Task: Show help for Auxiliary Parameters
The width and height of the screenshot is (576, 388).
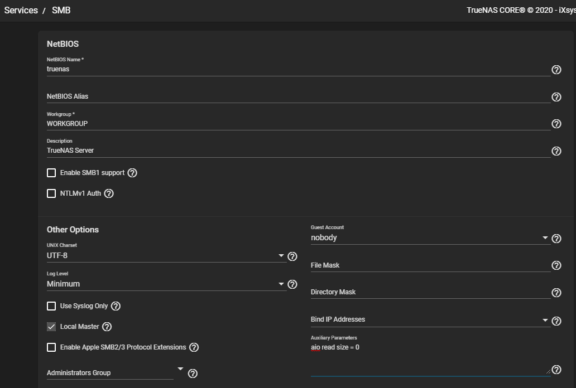Action: pyautogui.click(x=556, y=370)
